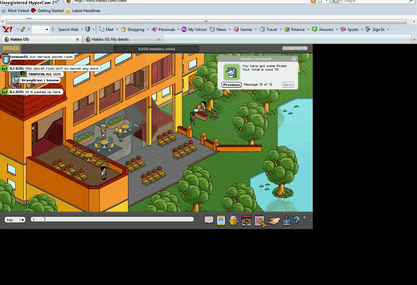Open the inventory hand icon
Screen dimensions: 417x285
(x=274, y=221)
